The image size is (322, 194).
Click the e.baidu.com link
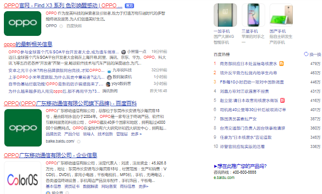(x=224, y=178)
